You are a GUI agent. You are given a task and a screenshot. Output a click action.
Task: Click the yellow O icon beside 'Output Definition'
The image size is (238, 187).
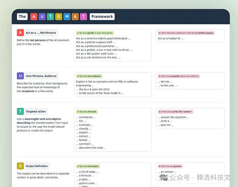20,166
